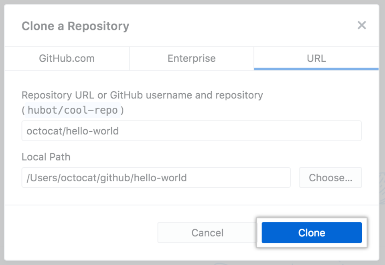Screen dimensions: 385x265
Task: Select the octocat/hello-world text field
Action: click(191, 130)
